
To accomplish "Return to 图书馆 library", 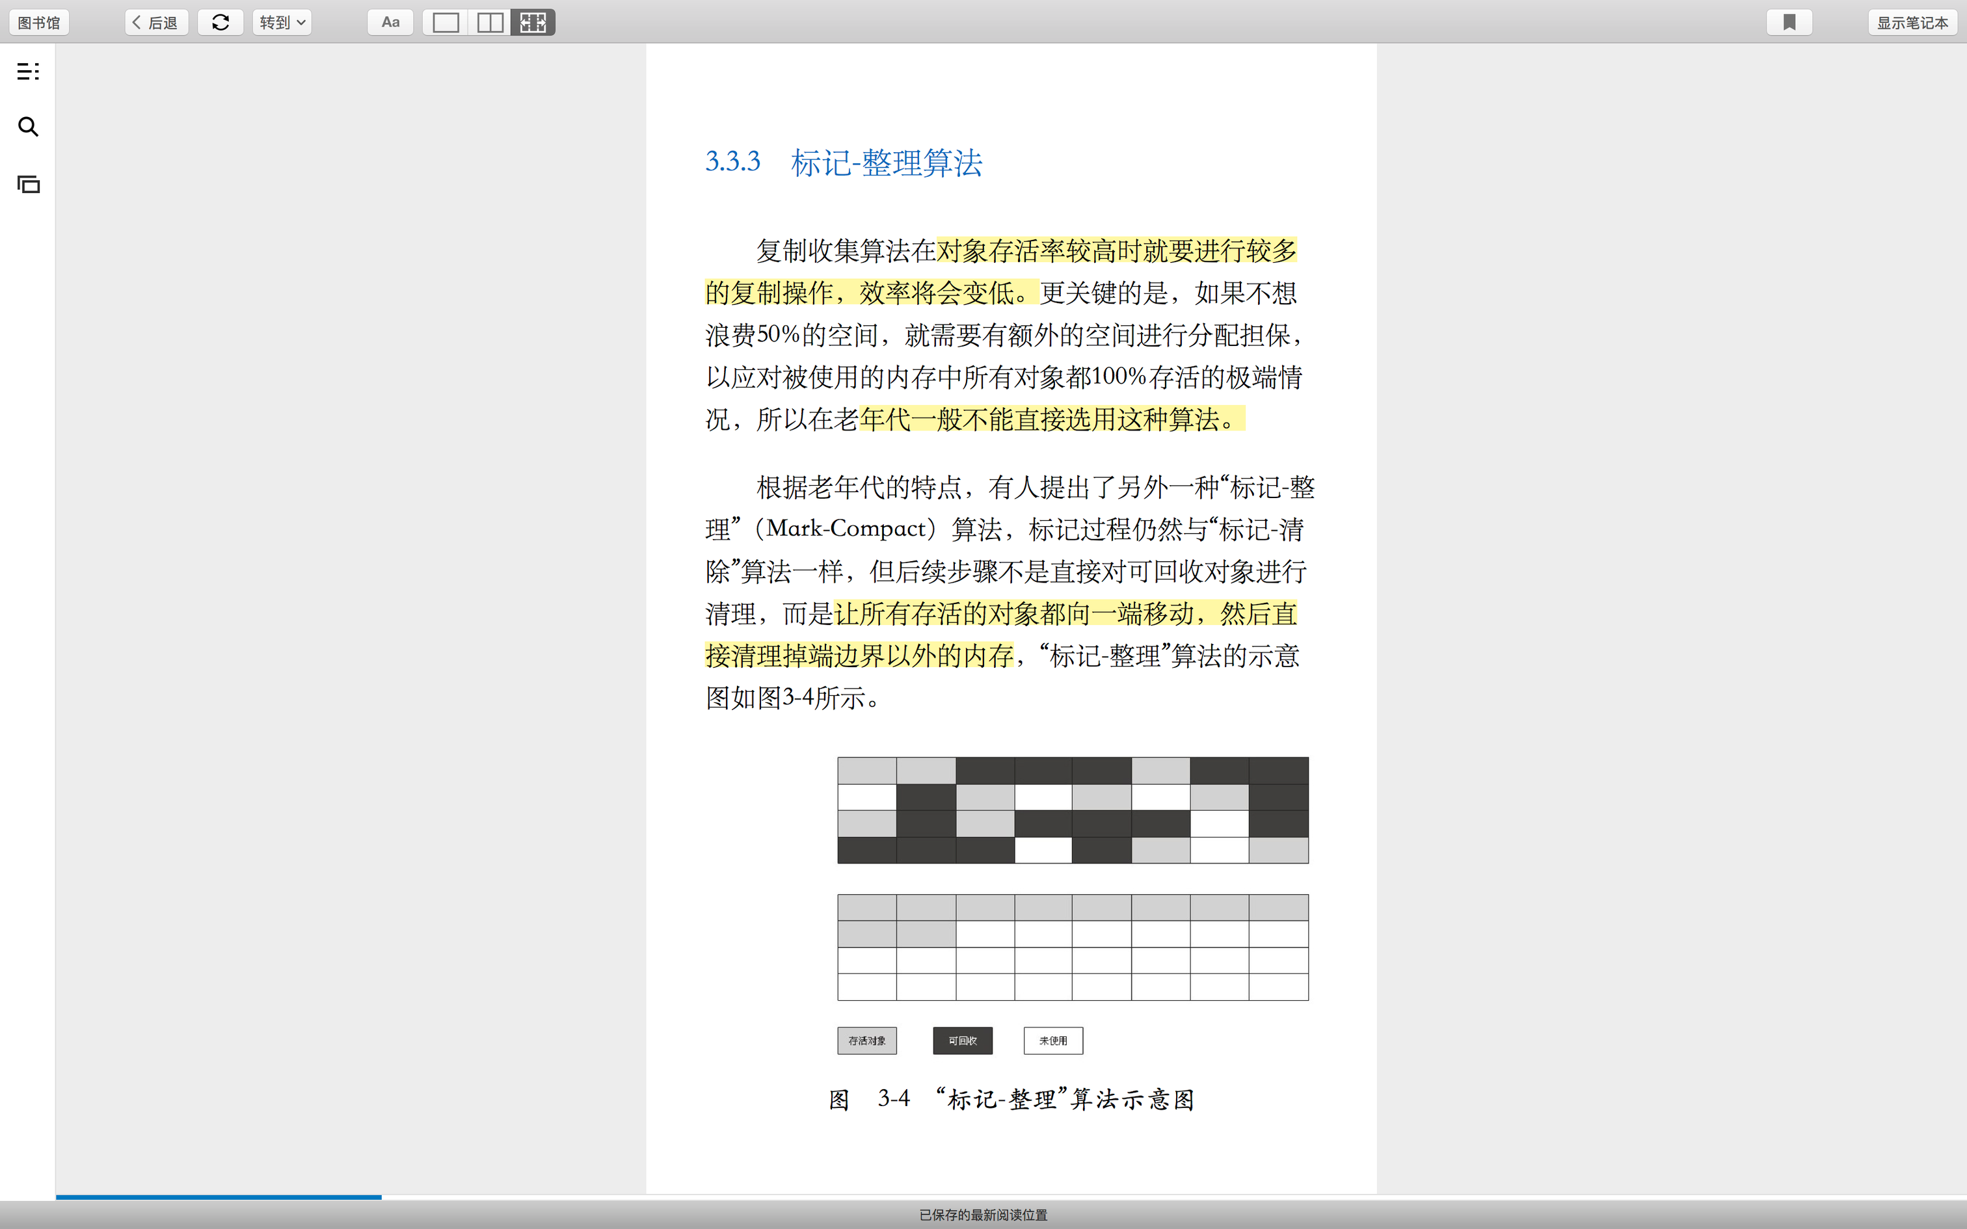I will coord(39,23).
